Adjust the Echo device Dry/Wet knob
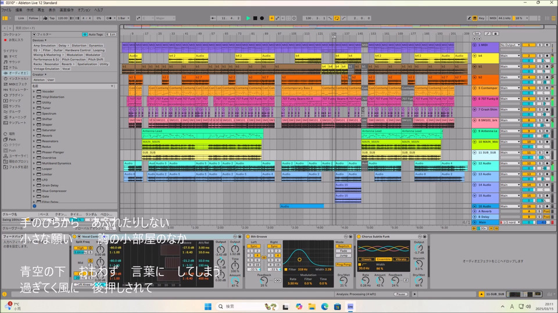The height and width of the screenshot is (313, 558). (344, 281)
